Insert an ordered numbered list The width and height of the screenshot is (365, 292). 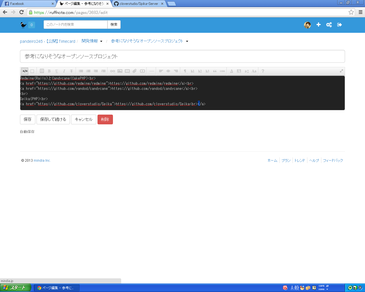point(88,71)
